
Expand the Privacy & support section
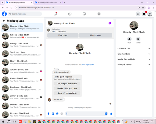click(134, 64)
